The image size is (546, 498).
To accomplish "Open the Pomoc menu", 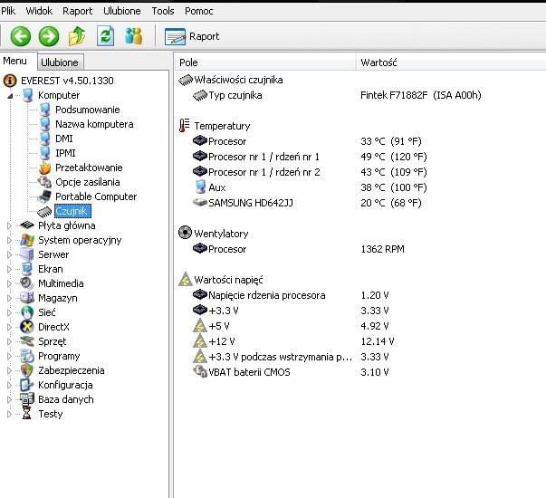I will click(x=199, y=11).
